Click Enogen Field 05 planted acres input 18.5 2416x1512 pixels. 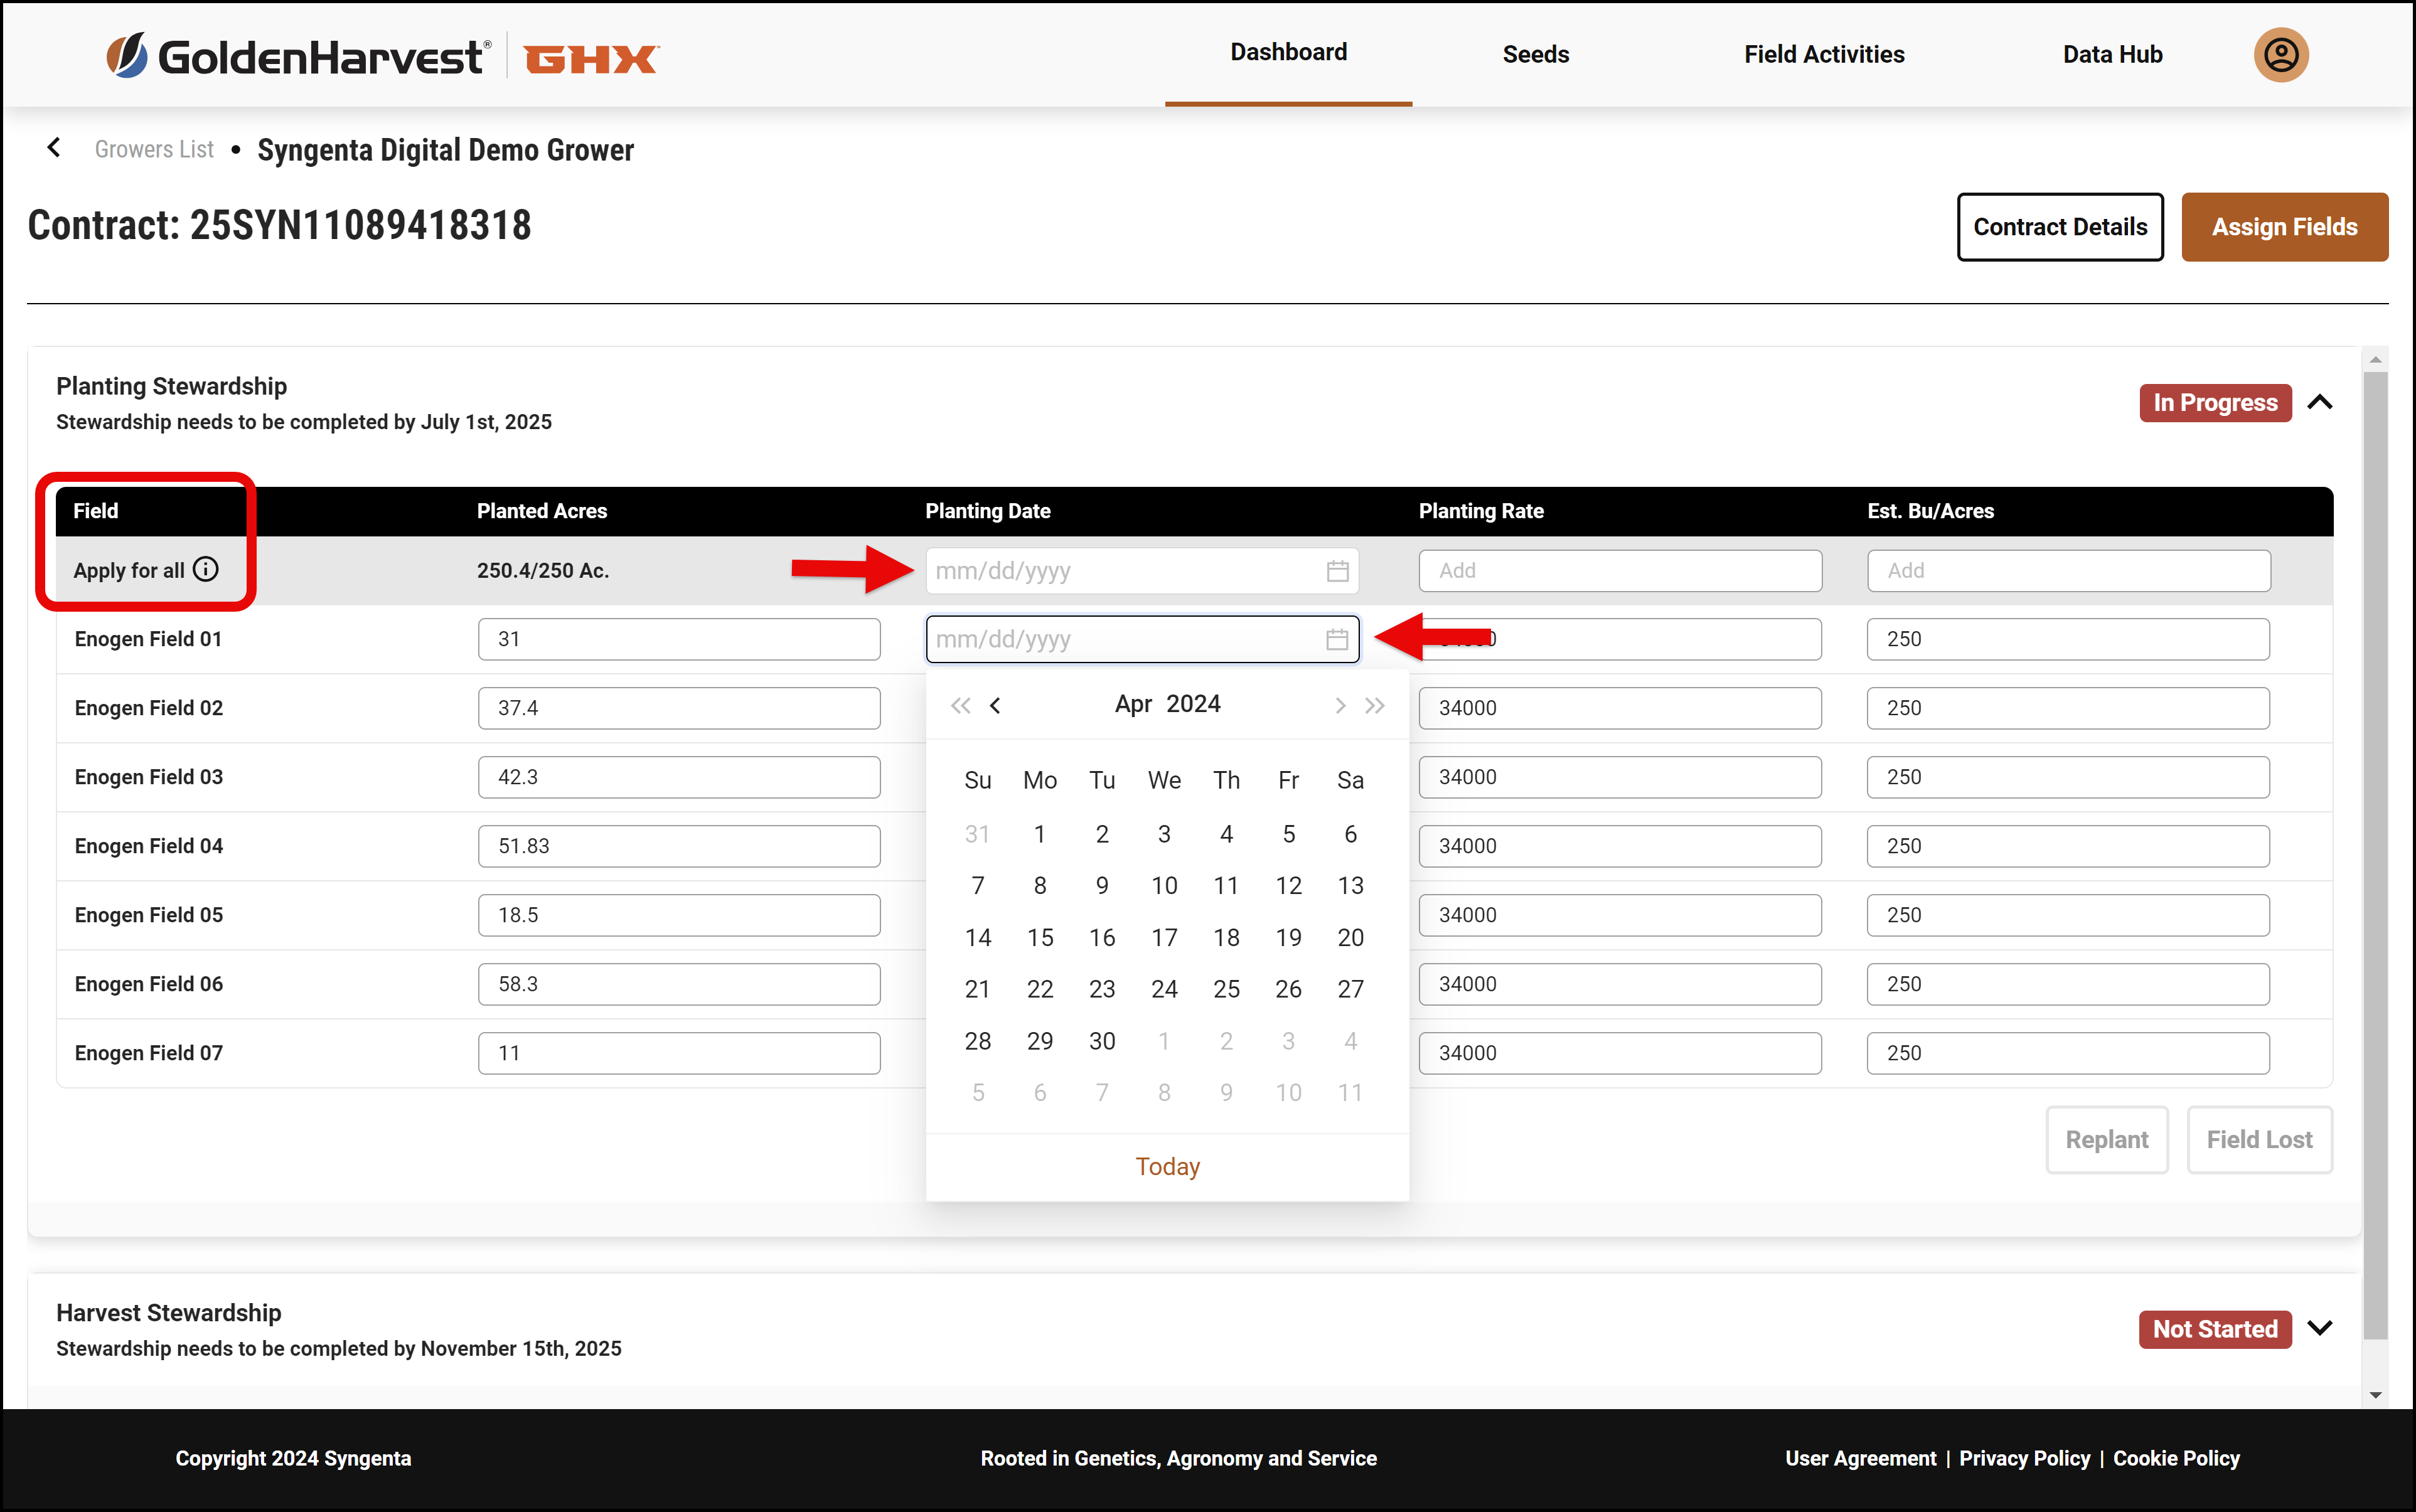coord(679,915)
